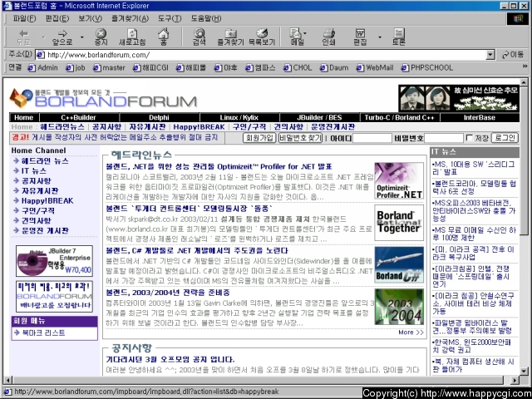
Task: Click the 비밀번호 (password) input field
Action: [x=444, y=138]
